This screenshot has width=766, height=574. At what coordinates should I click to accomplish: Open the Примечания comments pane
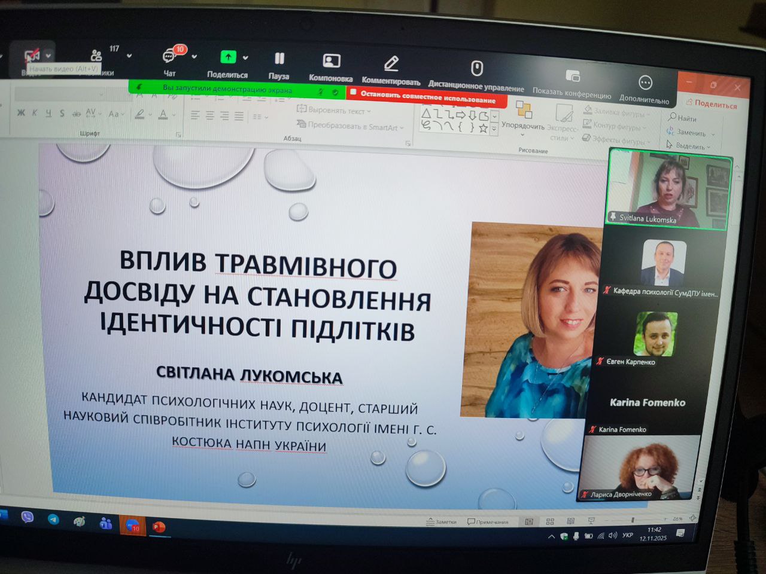[488, 522]
